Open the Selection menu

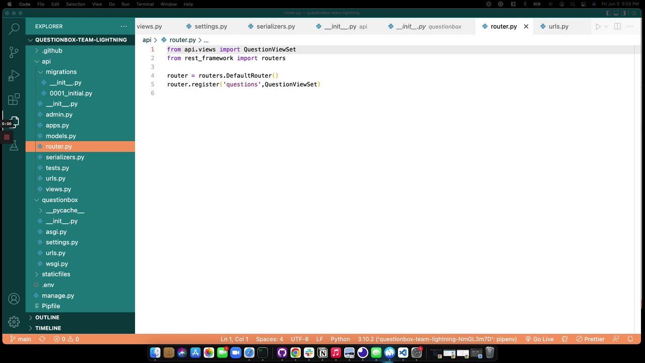pos(76,4)
